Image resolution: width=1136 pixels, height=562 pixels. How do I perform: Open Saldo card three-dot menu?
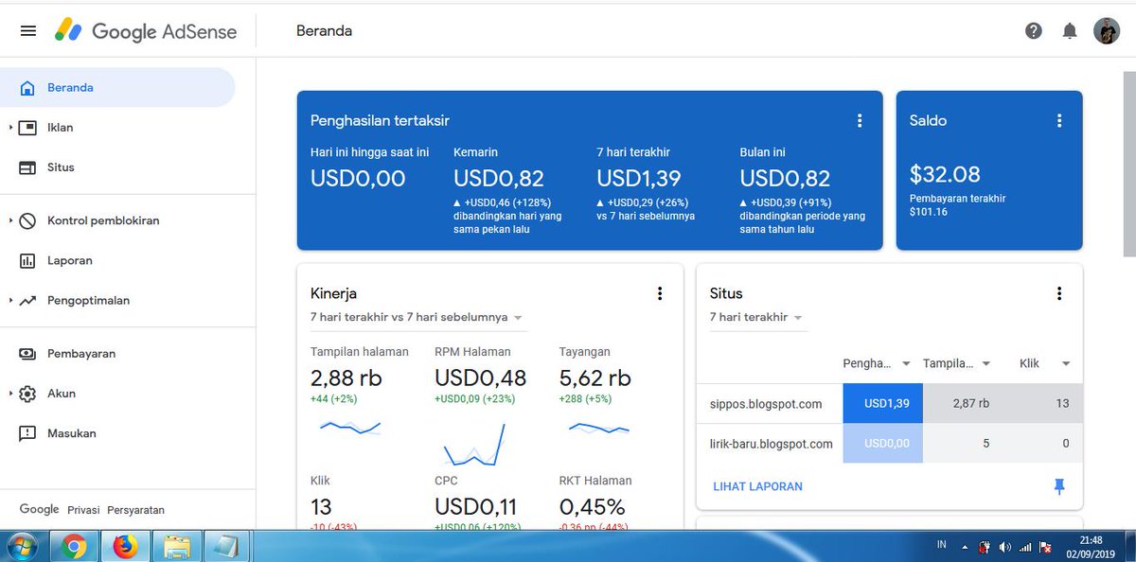pos(1059,120)
